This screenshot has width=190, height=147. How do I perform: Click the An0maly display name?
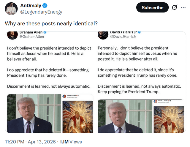(31, 6)
